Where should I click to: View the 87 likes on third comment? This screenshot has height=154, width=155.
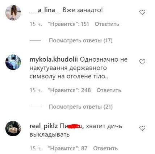click(68, 148)
